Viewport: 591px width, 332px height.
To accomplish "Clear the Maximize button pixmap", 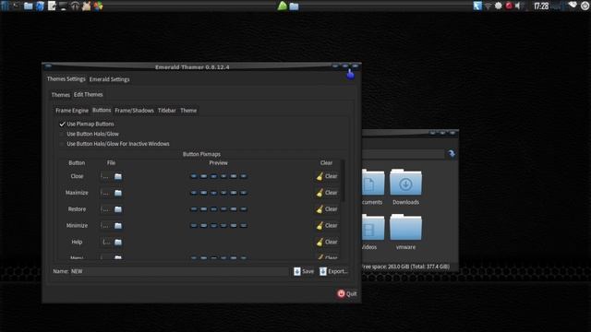I will 327,193.
